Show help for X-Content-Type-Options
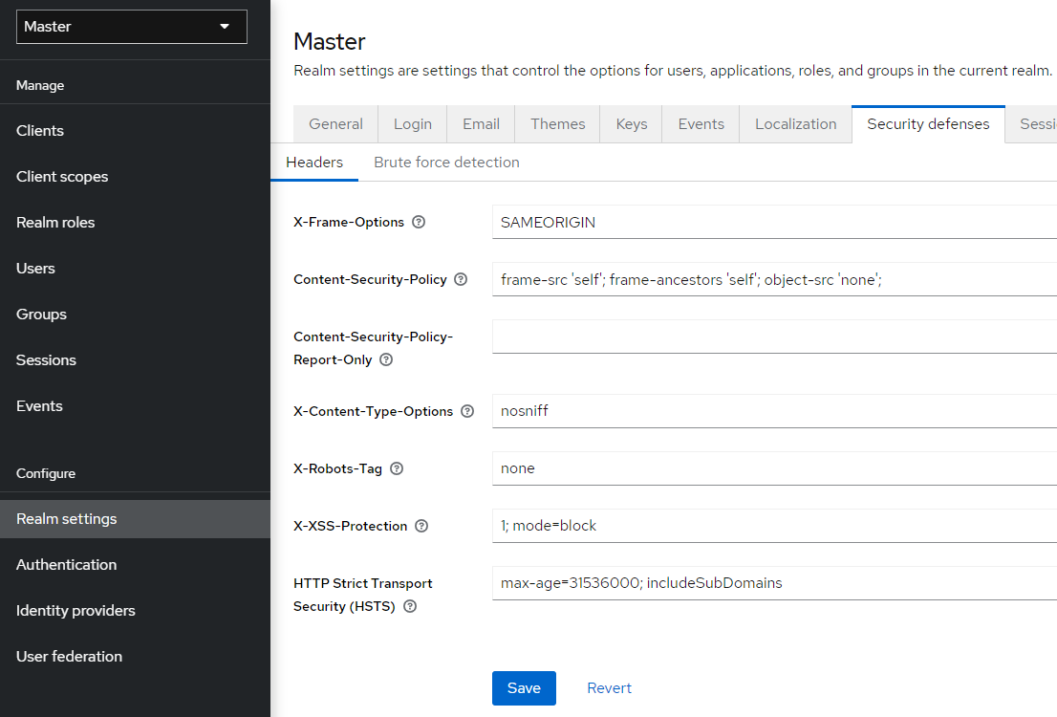The image size is (1057, 717). [x=467, y=411]
